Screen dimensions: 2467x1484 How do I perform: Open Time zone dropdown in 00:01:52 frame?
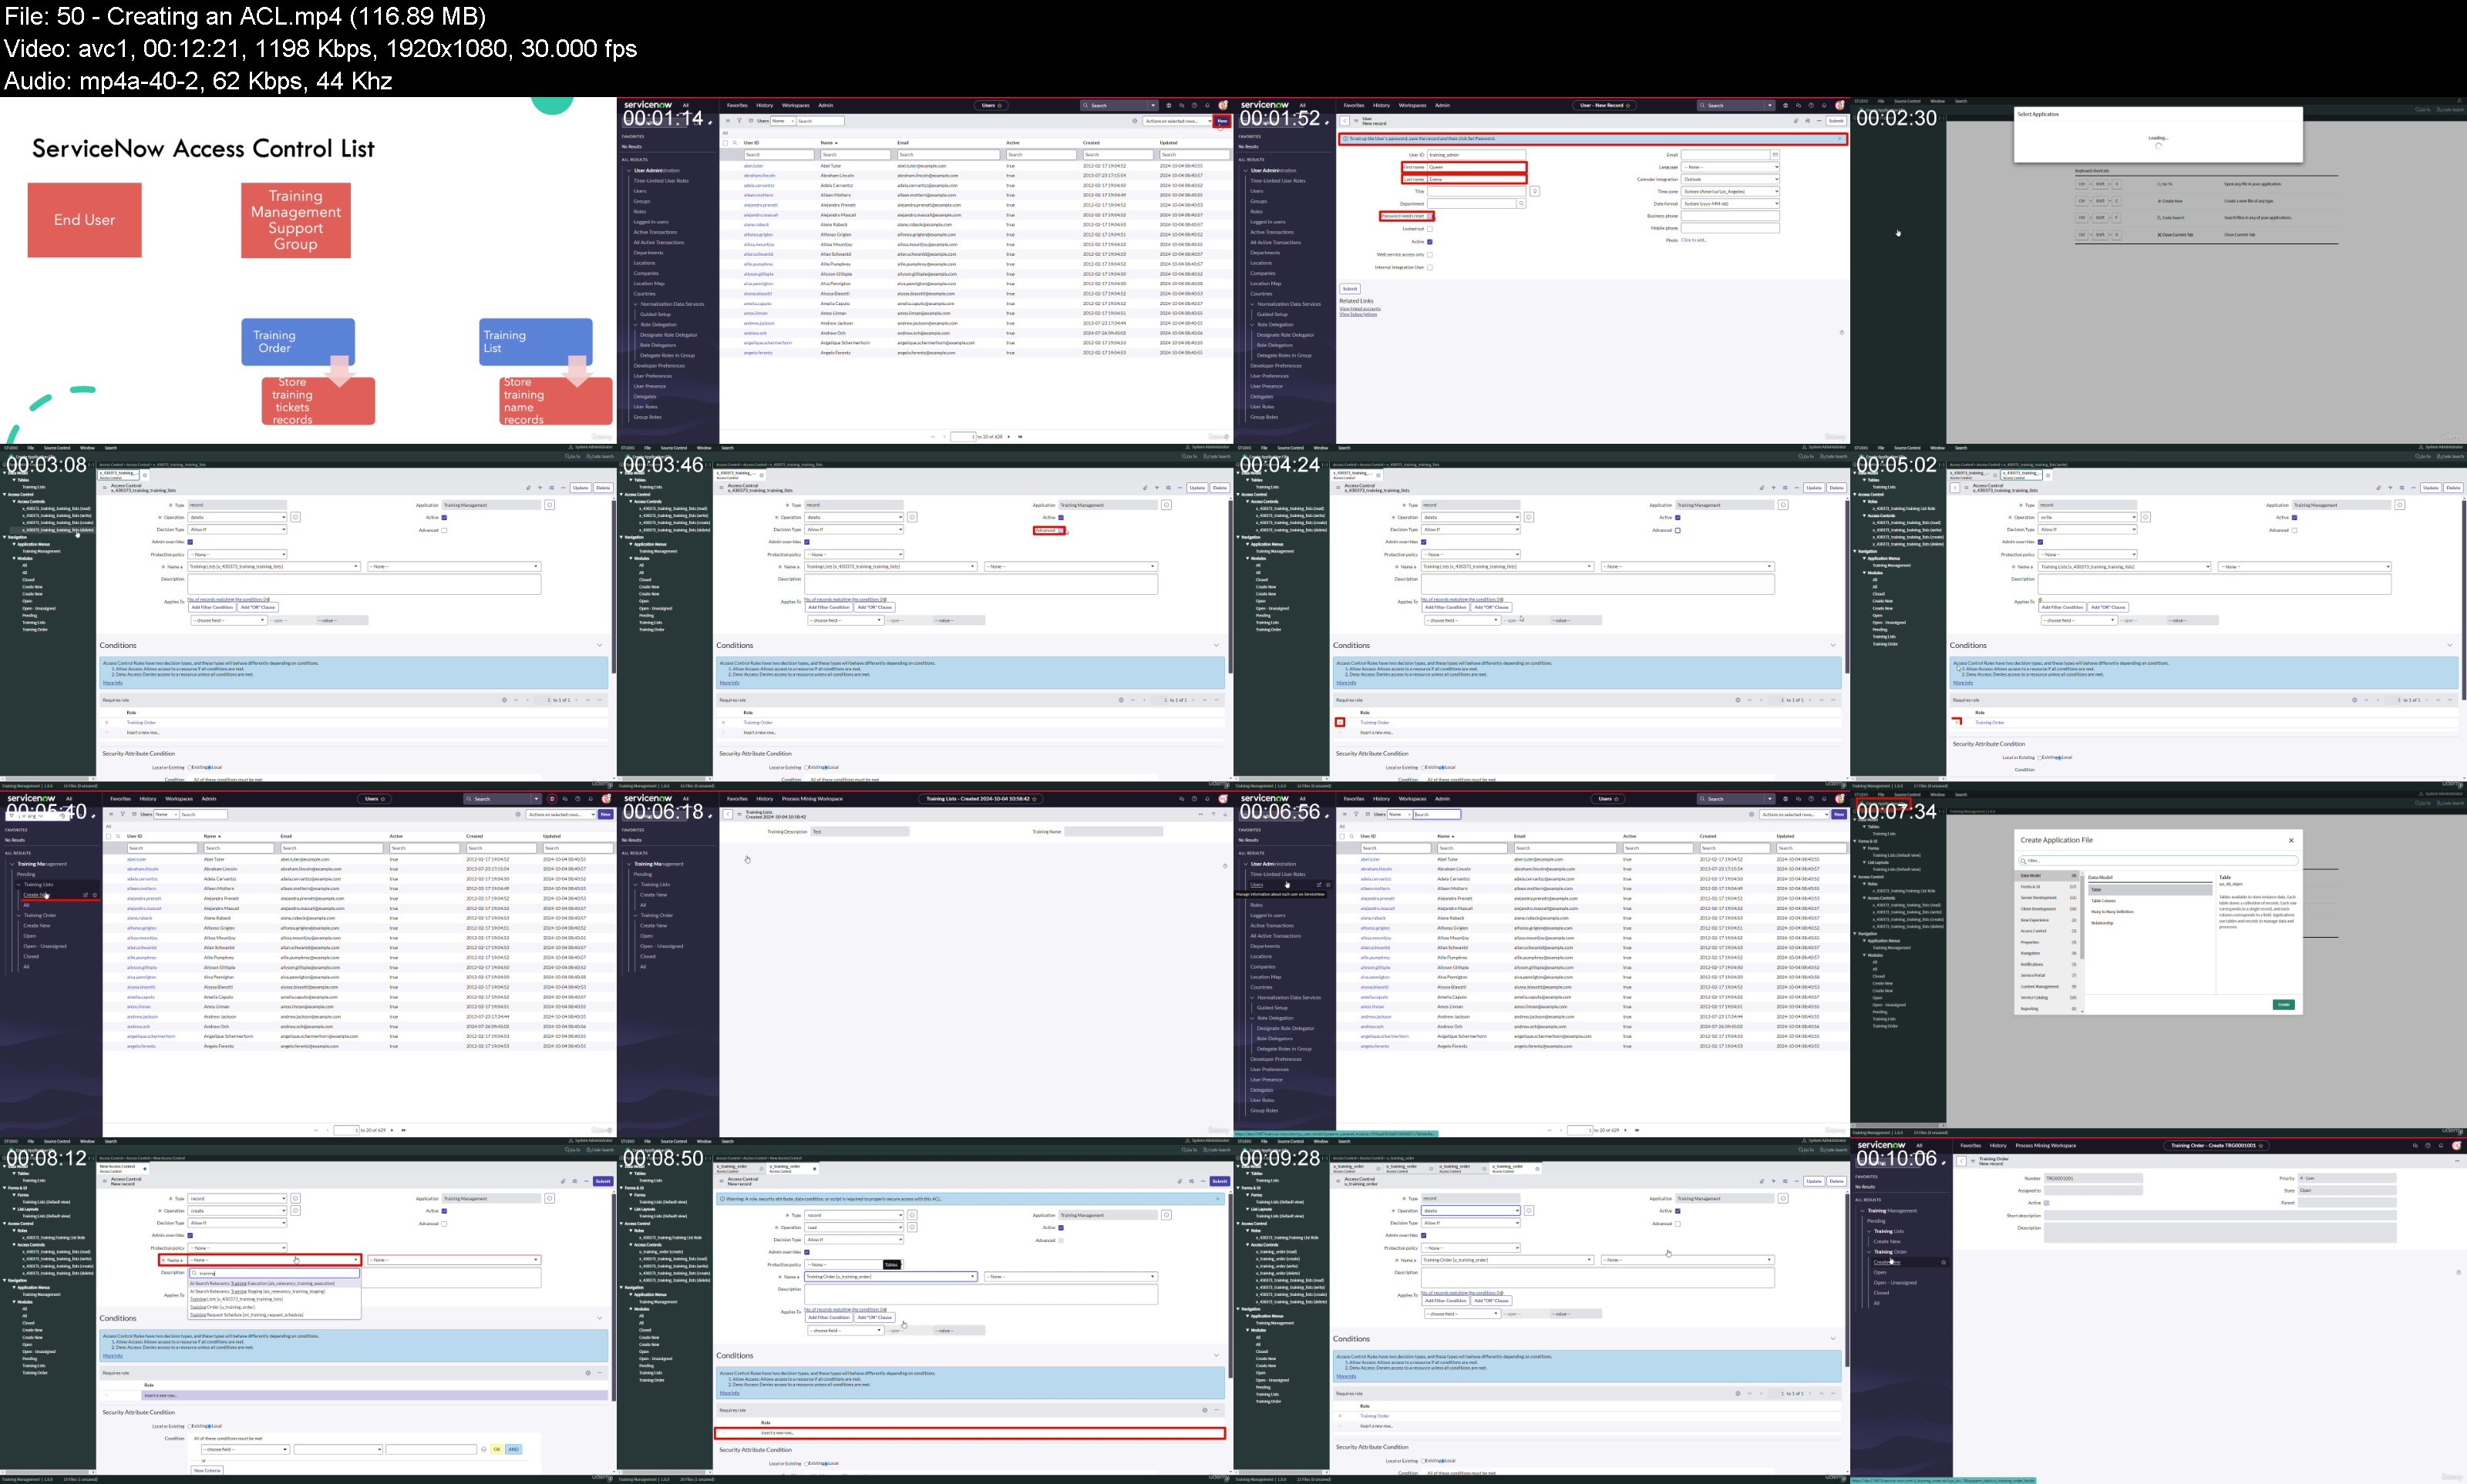coord(1730,191)
